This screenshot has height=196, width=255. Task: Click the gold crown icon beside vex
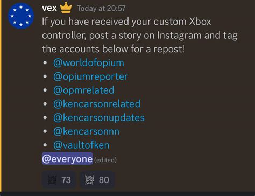tap(66, 8)
